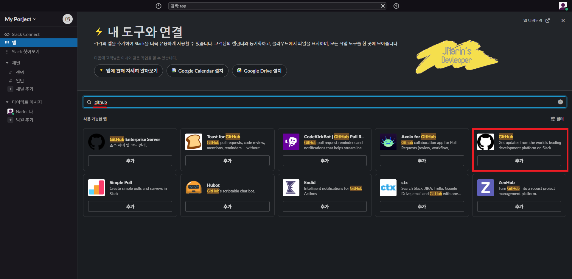
Task: Add the ZenHub app
Action: (519, 206)
